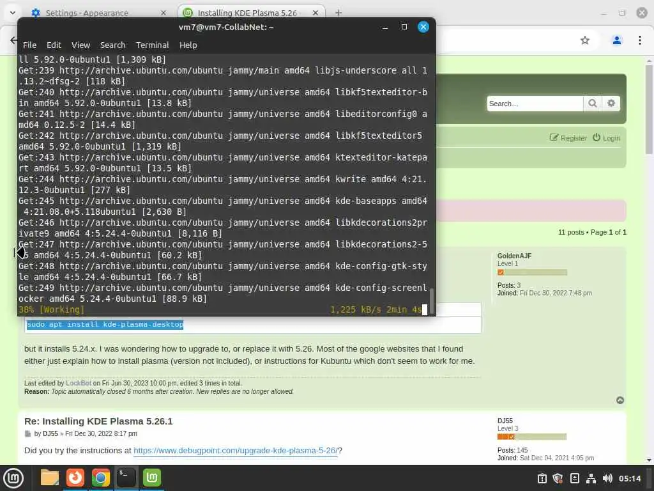Open the Register link
Screen dimensions: 654x491
coord(568,138)
